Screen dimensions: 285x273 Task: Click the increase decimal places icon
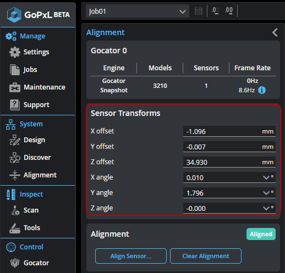[x=229, y=11]
